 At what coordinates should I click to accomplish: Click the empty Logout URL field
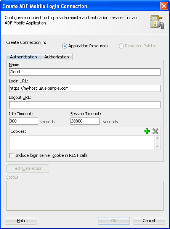pos(85,105)
